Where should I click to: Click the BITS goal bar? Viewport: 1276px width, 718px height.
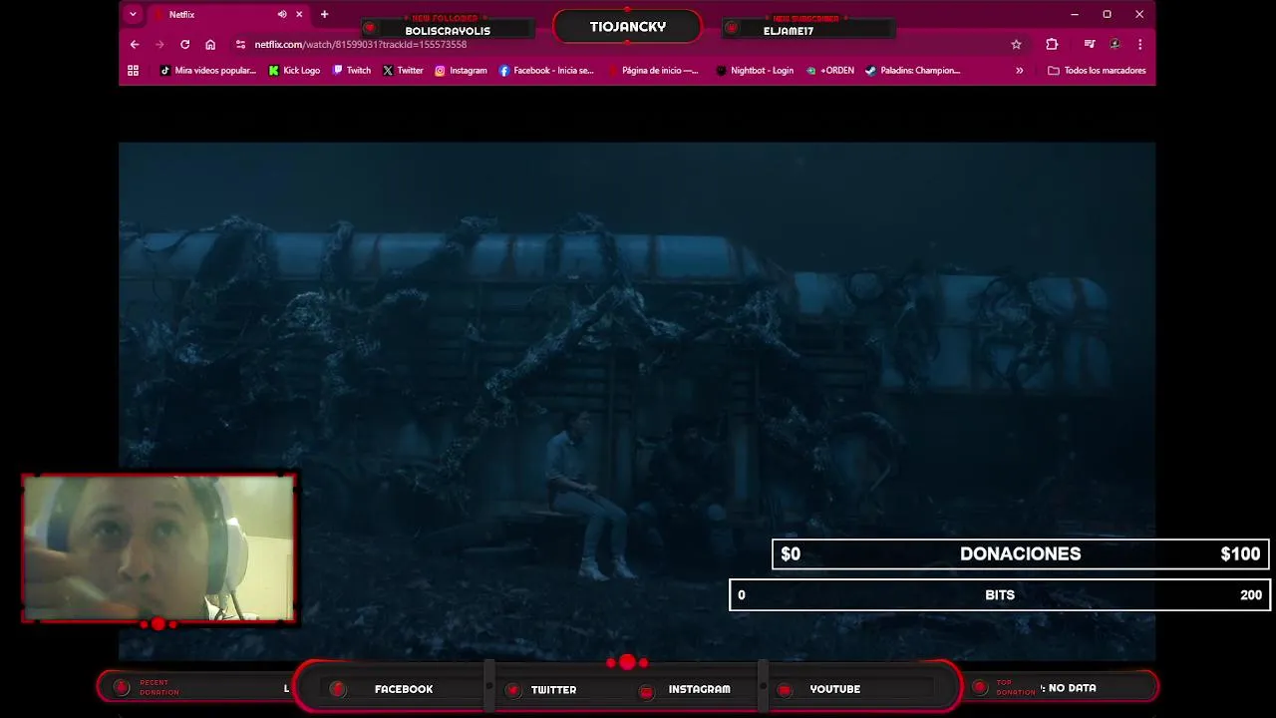click(x=1000, y=594)
